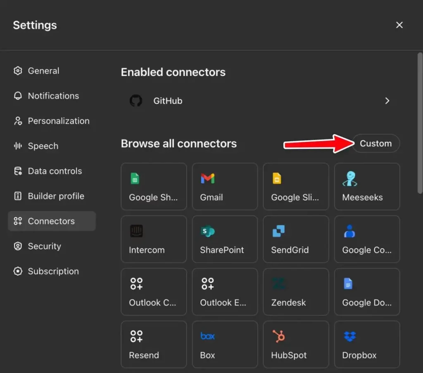Image resolution: width=423 pixels, height=373 pixels.
Task: Click the GitHub octocat logo
Action: (136, 101)
